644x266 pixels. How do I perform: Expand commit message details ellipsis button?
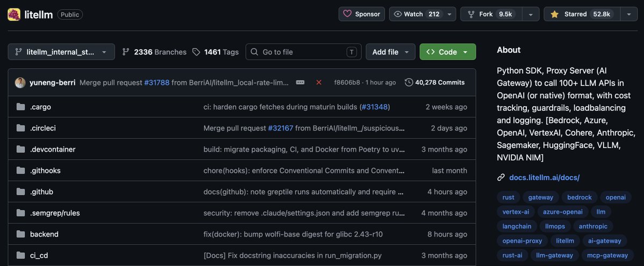click(x=300, y=83)
